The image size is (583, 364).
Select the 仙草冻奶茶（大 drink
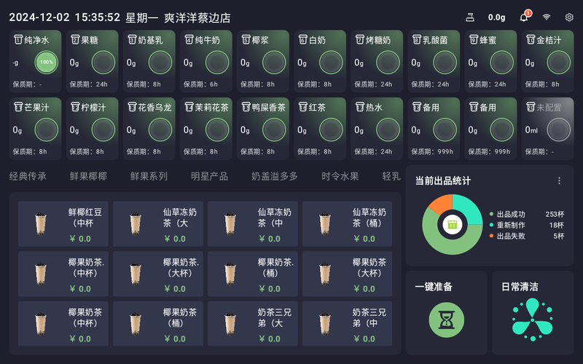point(158,224)
